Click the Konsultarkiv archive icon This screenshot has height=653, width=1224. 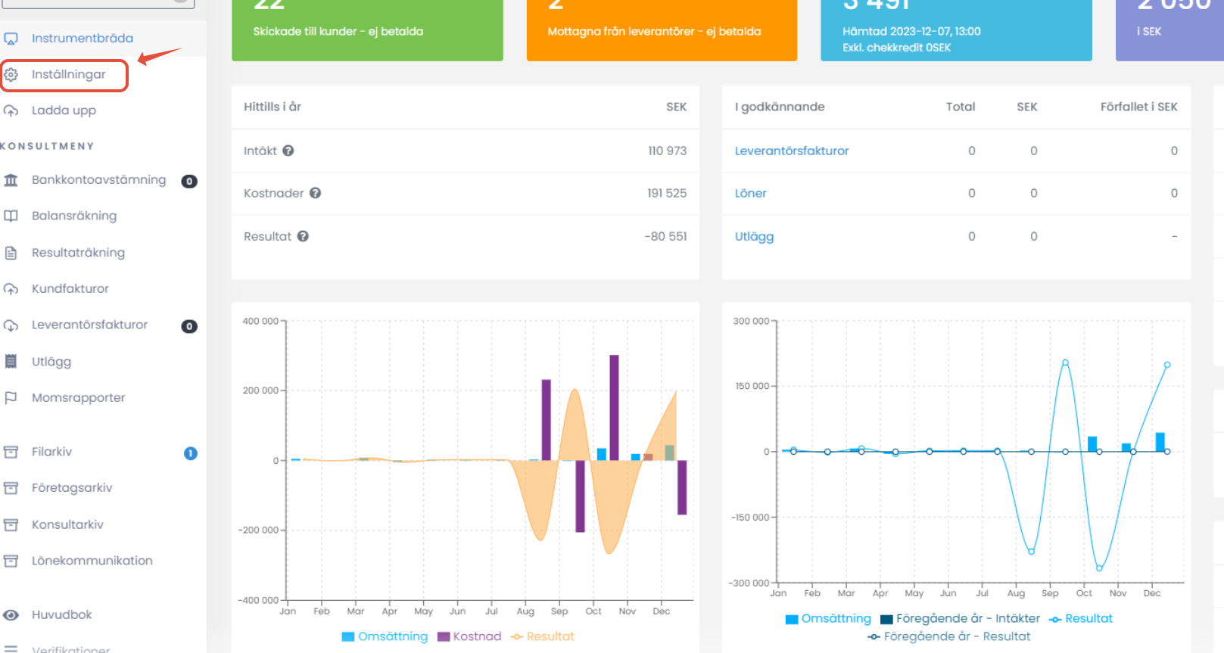pyautogui.click(x=11, y=524)
